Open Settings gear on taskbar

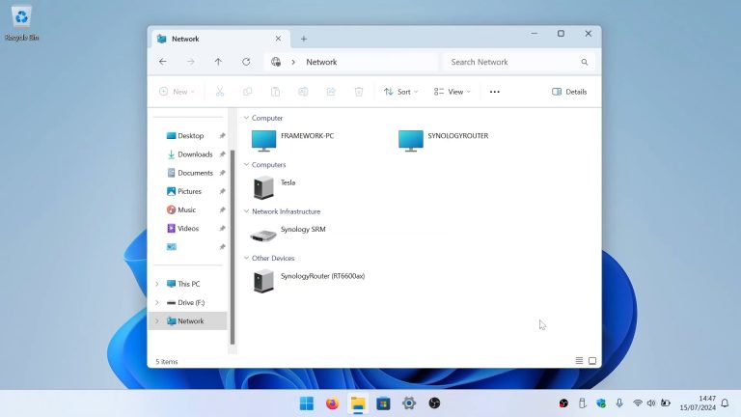click(409, 403)
